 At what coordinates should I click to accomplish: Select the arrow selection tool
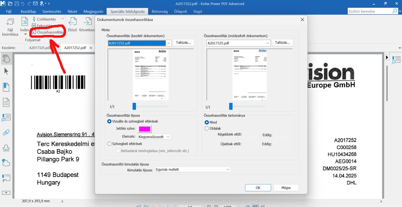pos(6,71)
